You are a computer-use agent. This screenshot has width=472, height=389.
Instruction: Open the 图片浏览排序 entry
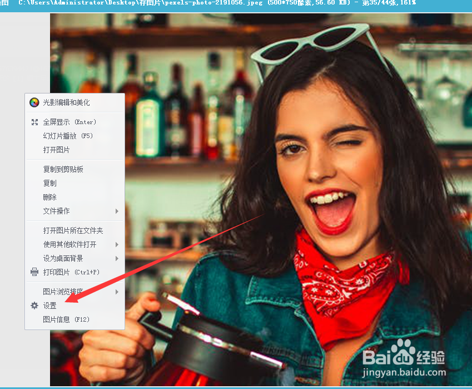coord(74,292)
